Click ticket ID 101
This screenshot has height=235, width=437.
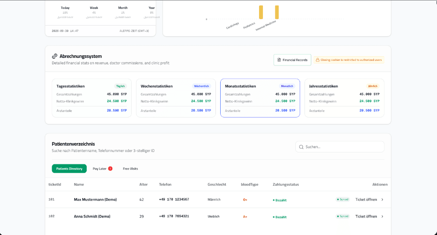click(x=52, y=199)
